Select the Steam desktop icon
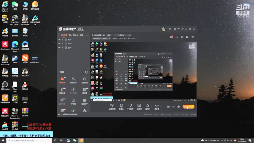 tap(15, 59)
